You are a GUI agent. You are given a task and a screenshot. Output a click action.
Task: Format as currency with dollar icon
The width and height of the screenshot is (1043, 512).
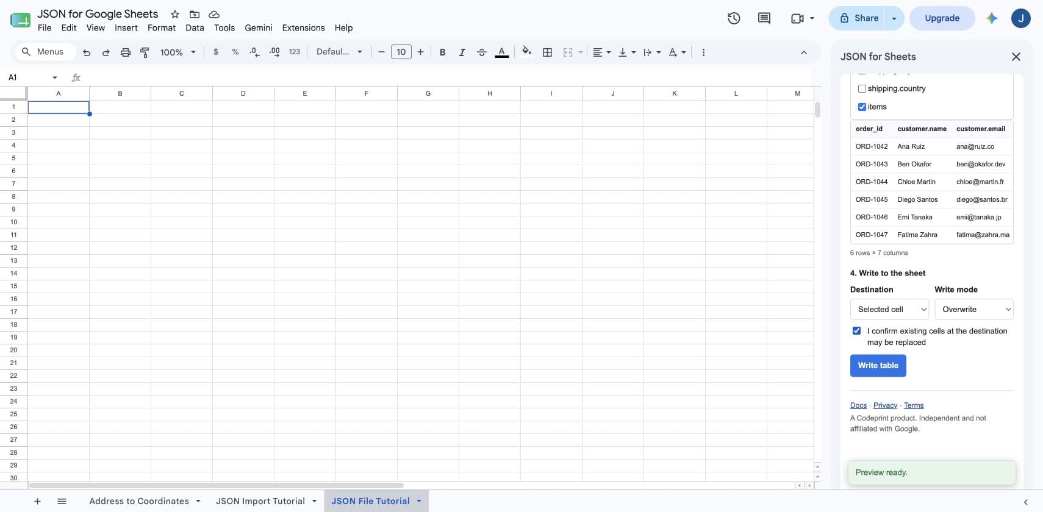[216, 52]
